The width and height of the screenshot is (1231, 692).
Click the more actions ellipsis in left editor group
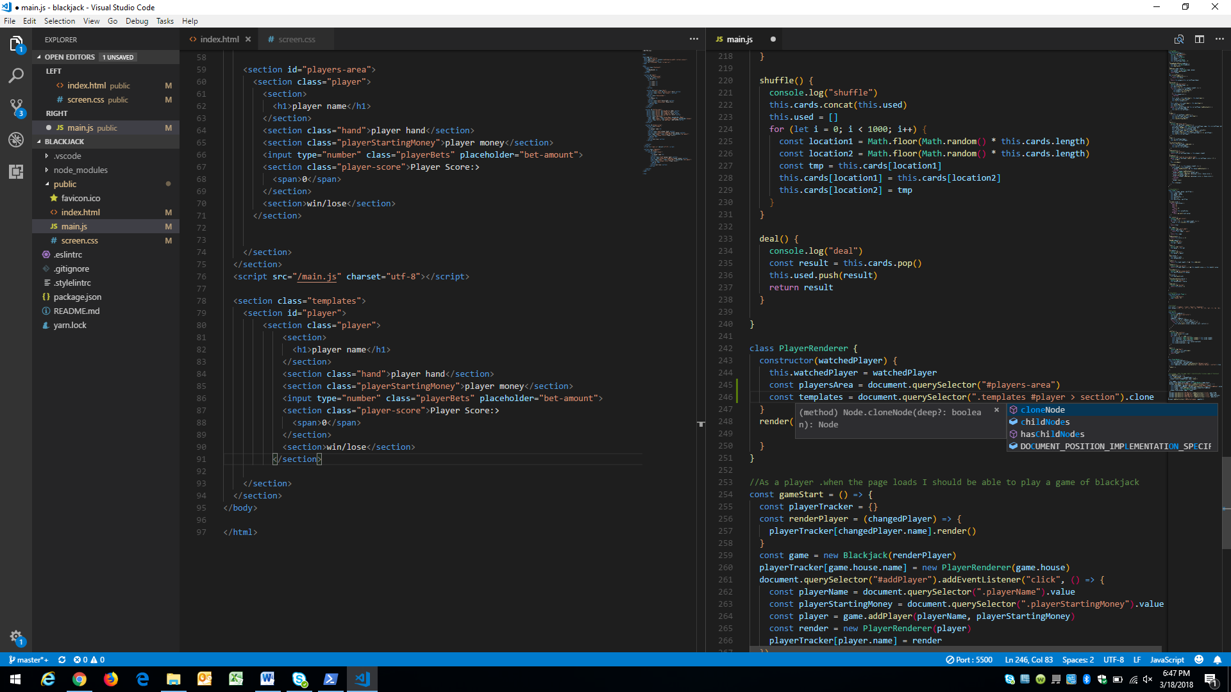tap(694, 39)
